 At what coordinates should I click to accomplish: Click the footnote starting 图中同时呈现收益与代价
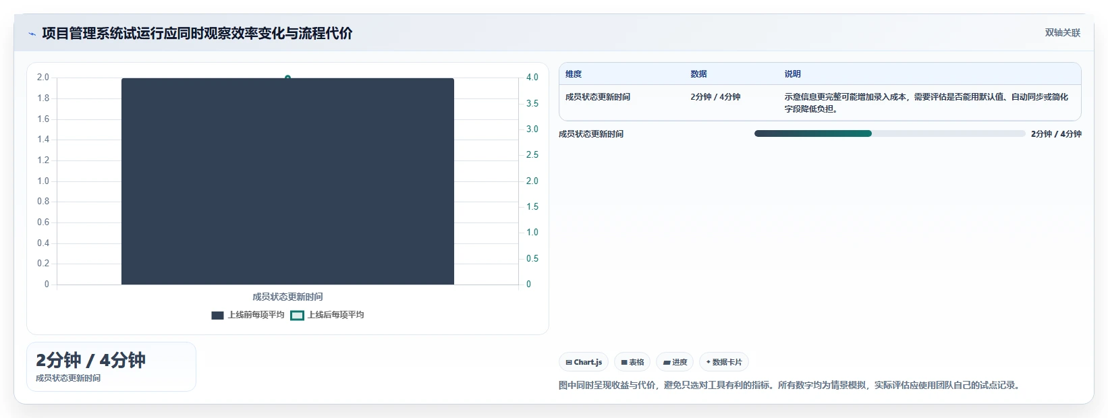791,385
